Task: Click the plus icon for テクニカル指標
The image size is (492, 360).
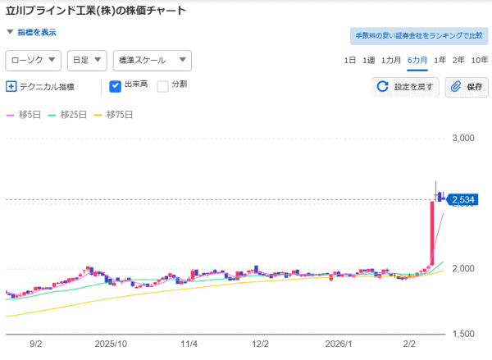Action: tap(11, 86)
